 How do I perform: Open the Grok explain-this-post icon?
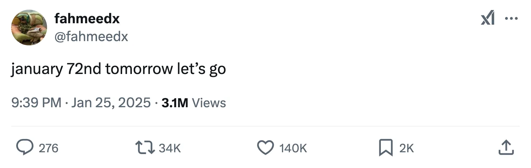488,19
